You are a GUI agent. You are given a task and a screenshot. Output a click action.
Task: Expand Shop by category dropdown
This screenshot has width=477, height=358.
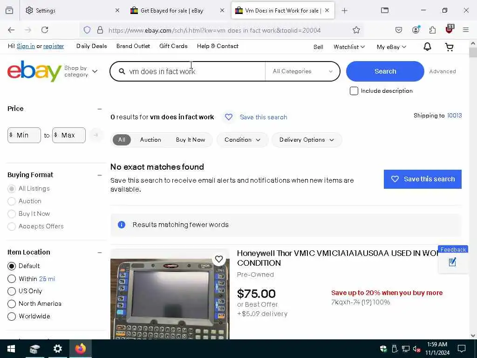(81, 71)
